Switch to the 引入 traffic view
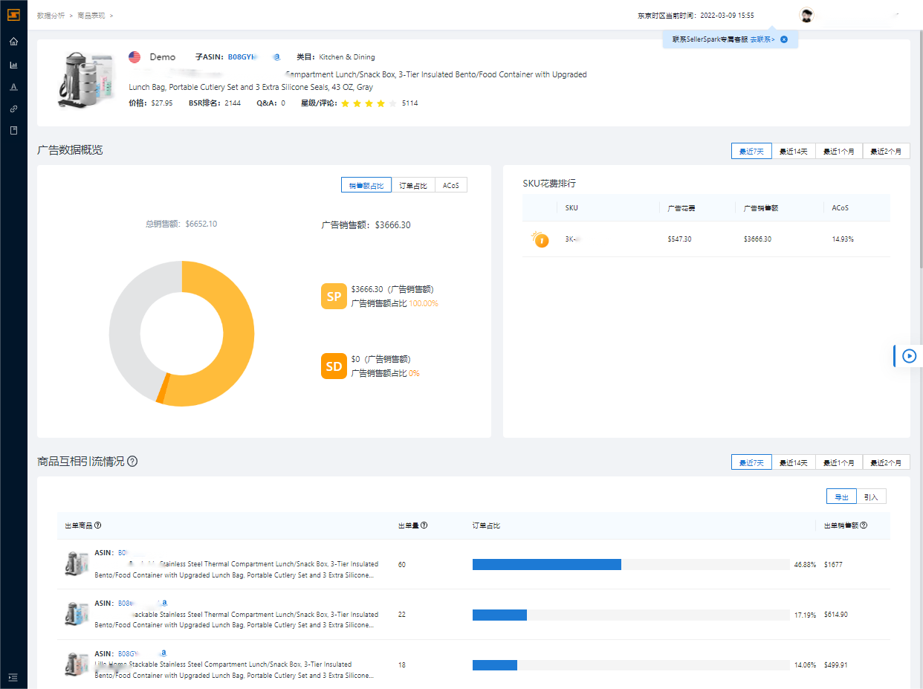923x689 pixels. point(871,496)
